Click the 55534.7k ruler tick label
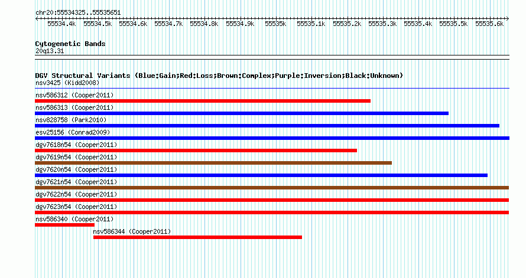The image size is (526, 278). click(169, 24)
